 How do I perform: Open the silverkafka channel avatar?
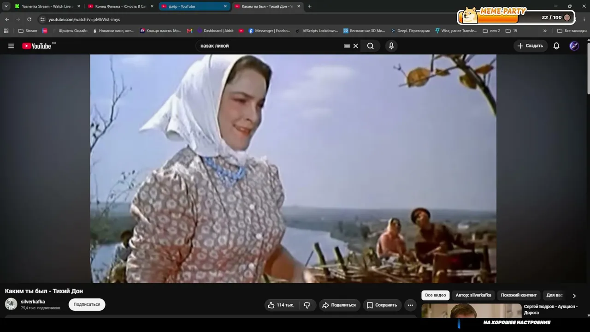coord(11,304)
